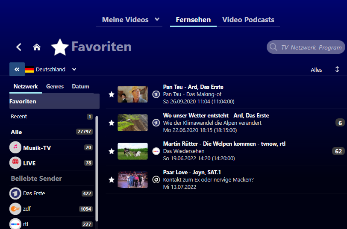
Task: Toggle the favorite star for Martin Rütter
Action: 112,151
